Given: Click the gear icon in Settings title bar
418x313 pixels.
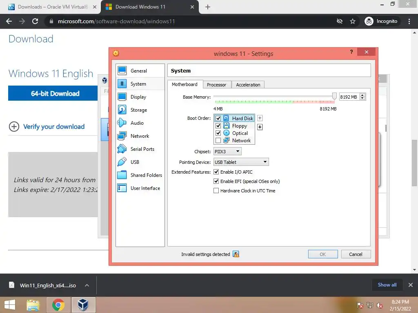Looking at the screenshot, I should 116,53.
